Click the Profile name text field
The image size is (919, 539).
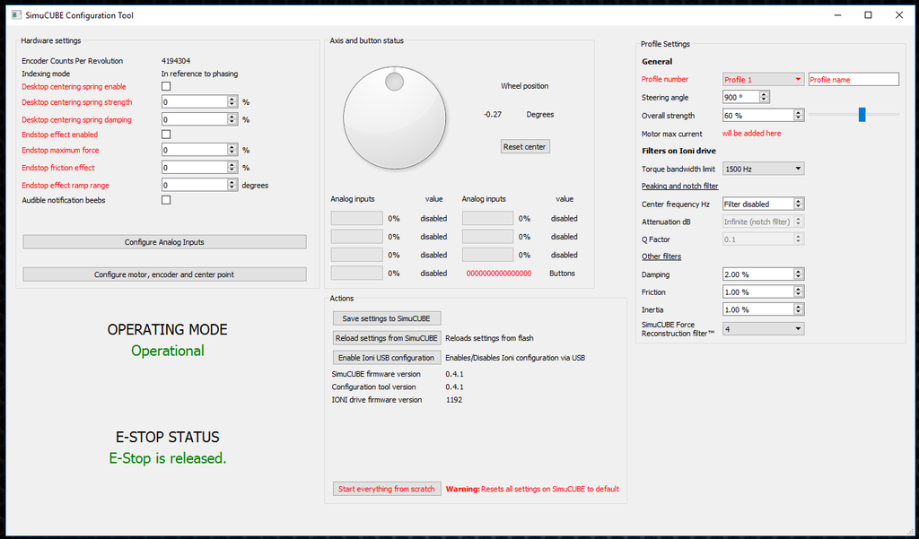click(x=854, y=79)
